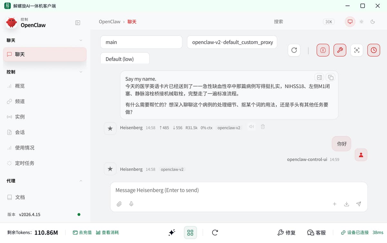The width and height of the screenshot is (387, 243).
Task: Click the sparkle AI icon in bottom bar
Action: point(172,232)
